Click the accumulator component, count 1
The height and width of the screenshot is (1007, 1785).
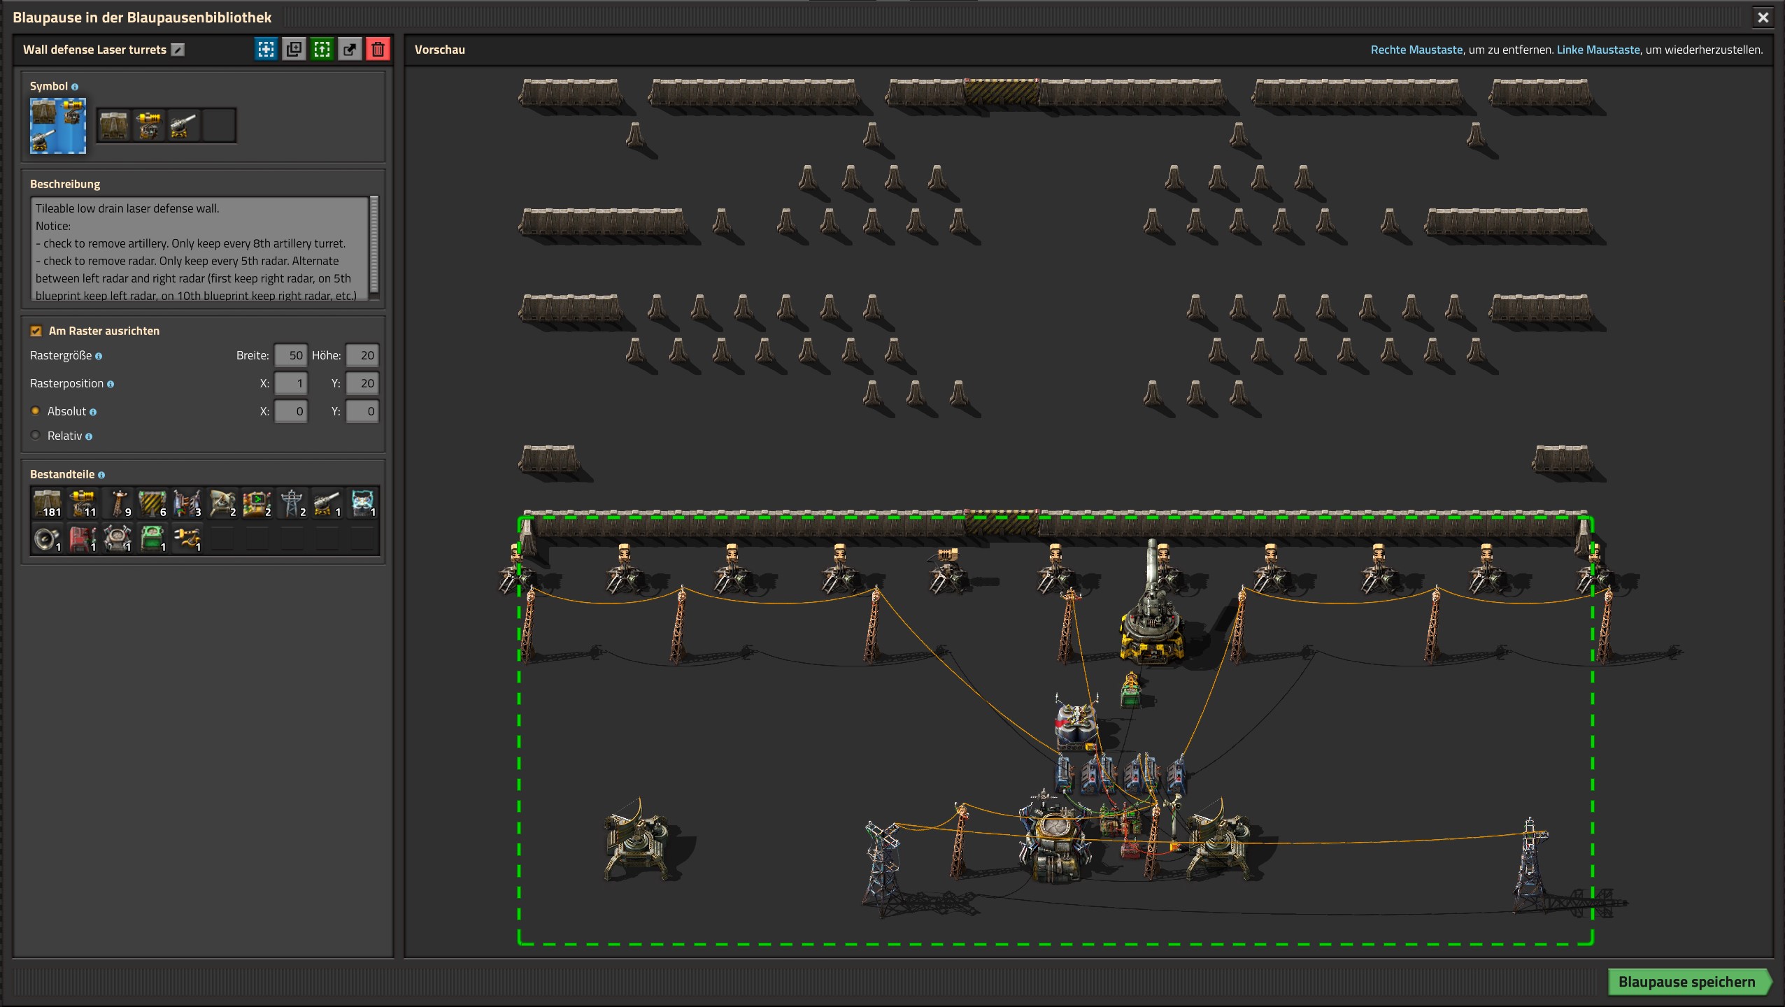(x=362, y=503)
